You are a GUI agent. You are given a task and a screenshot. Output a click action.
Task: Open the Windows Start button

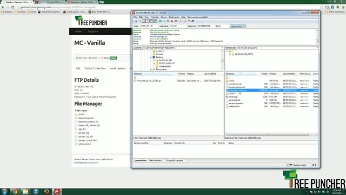click(4, 191)
